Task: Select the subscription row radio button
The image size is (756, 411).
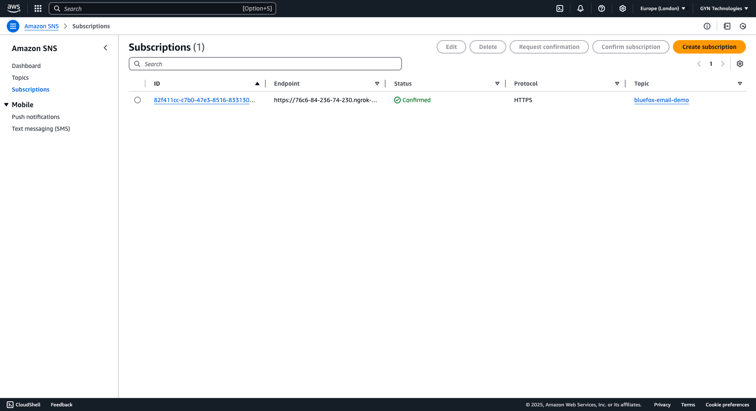Action: [138, 100]
